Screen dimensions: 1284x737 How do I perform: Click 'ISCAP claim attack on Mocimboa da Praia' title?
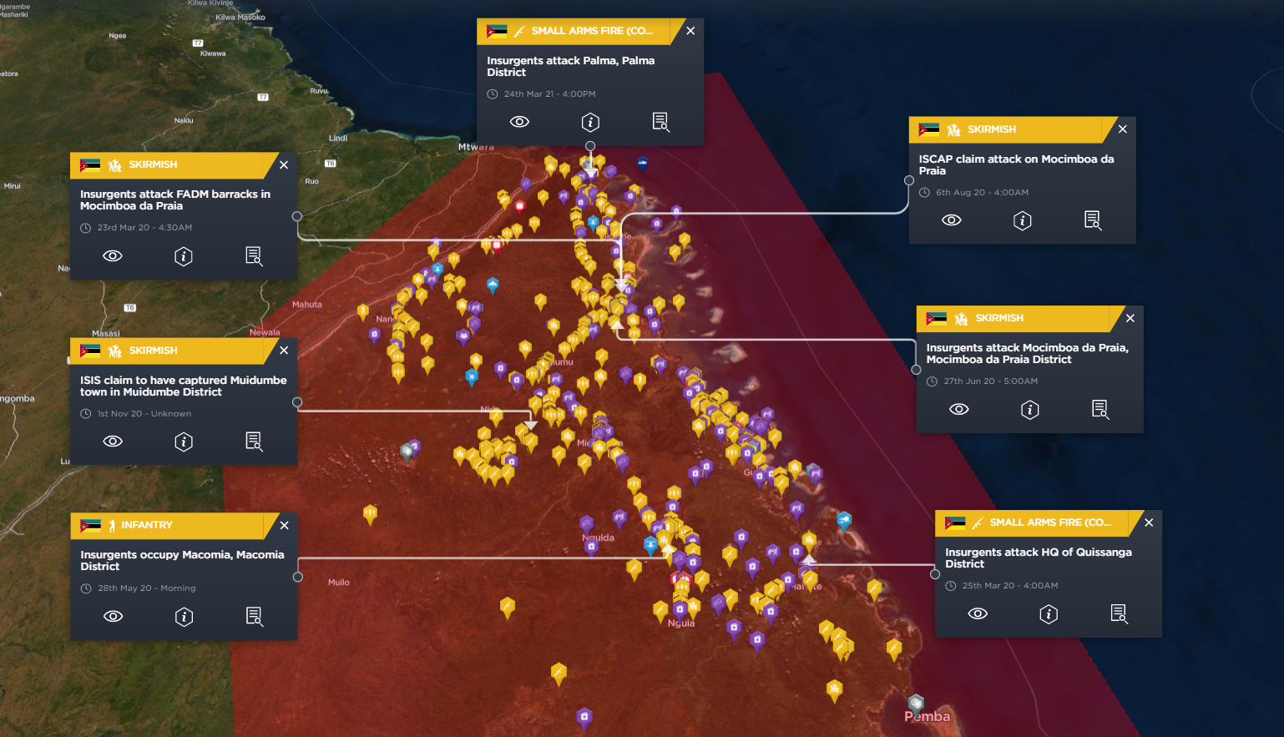[1016, 164]
